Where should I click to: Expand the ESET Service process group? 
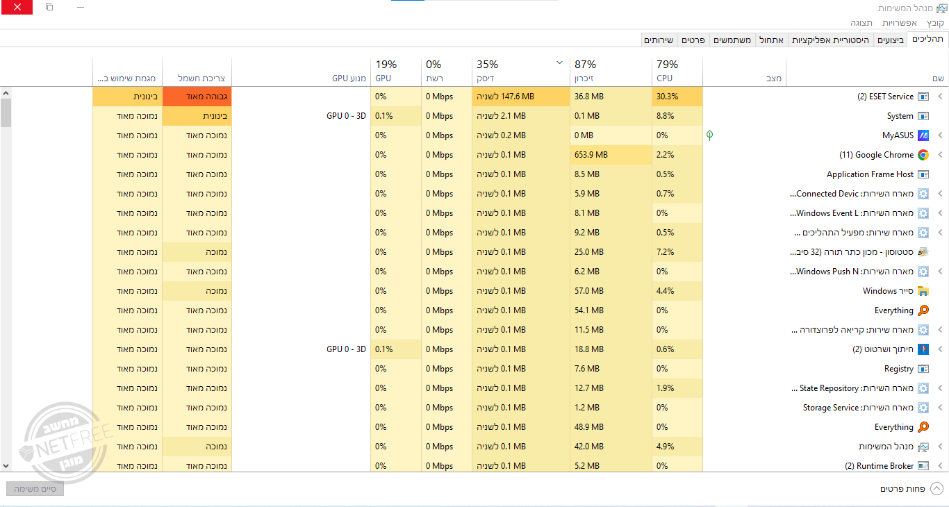(x=940, y=97)
